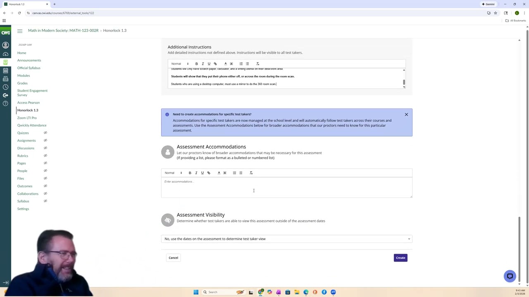Image resolution: width=529 pixels, height=297 pixels.
Task: Apply bulleted list in Additional Instructions toolbar
Action: coord(247,64)
